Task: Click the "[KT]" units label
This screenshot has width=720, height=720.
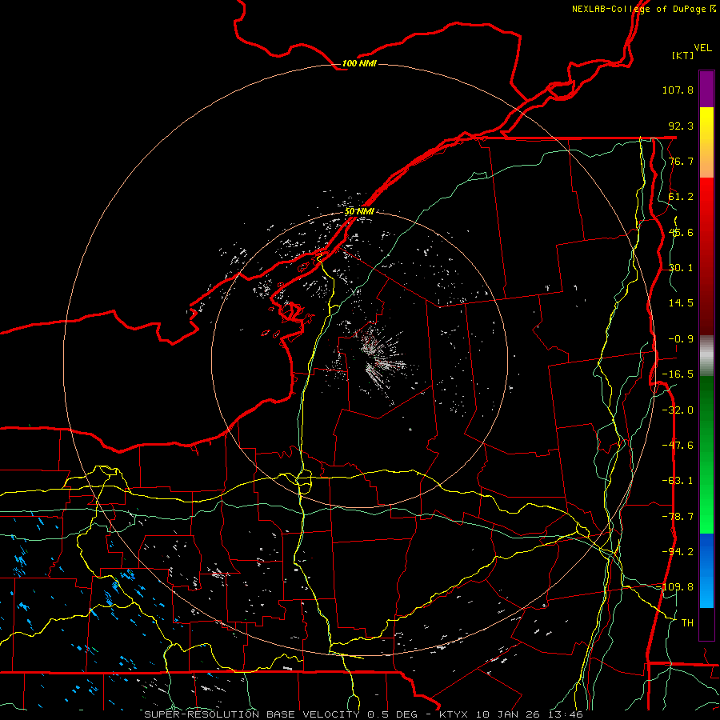Action: tap(683, 55)
